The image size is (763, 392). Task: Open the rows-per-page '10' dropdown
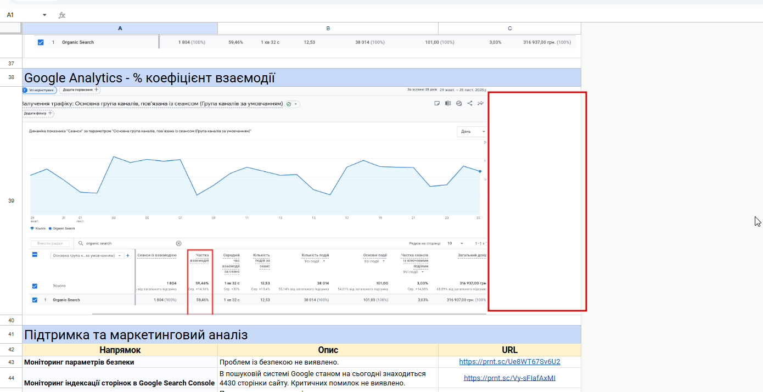[x=456, y=243]
